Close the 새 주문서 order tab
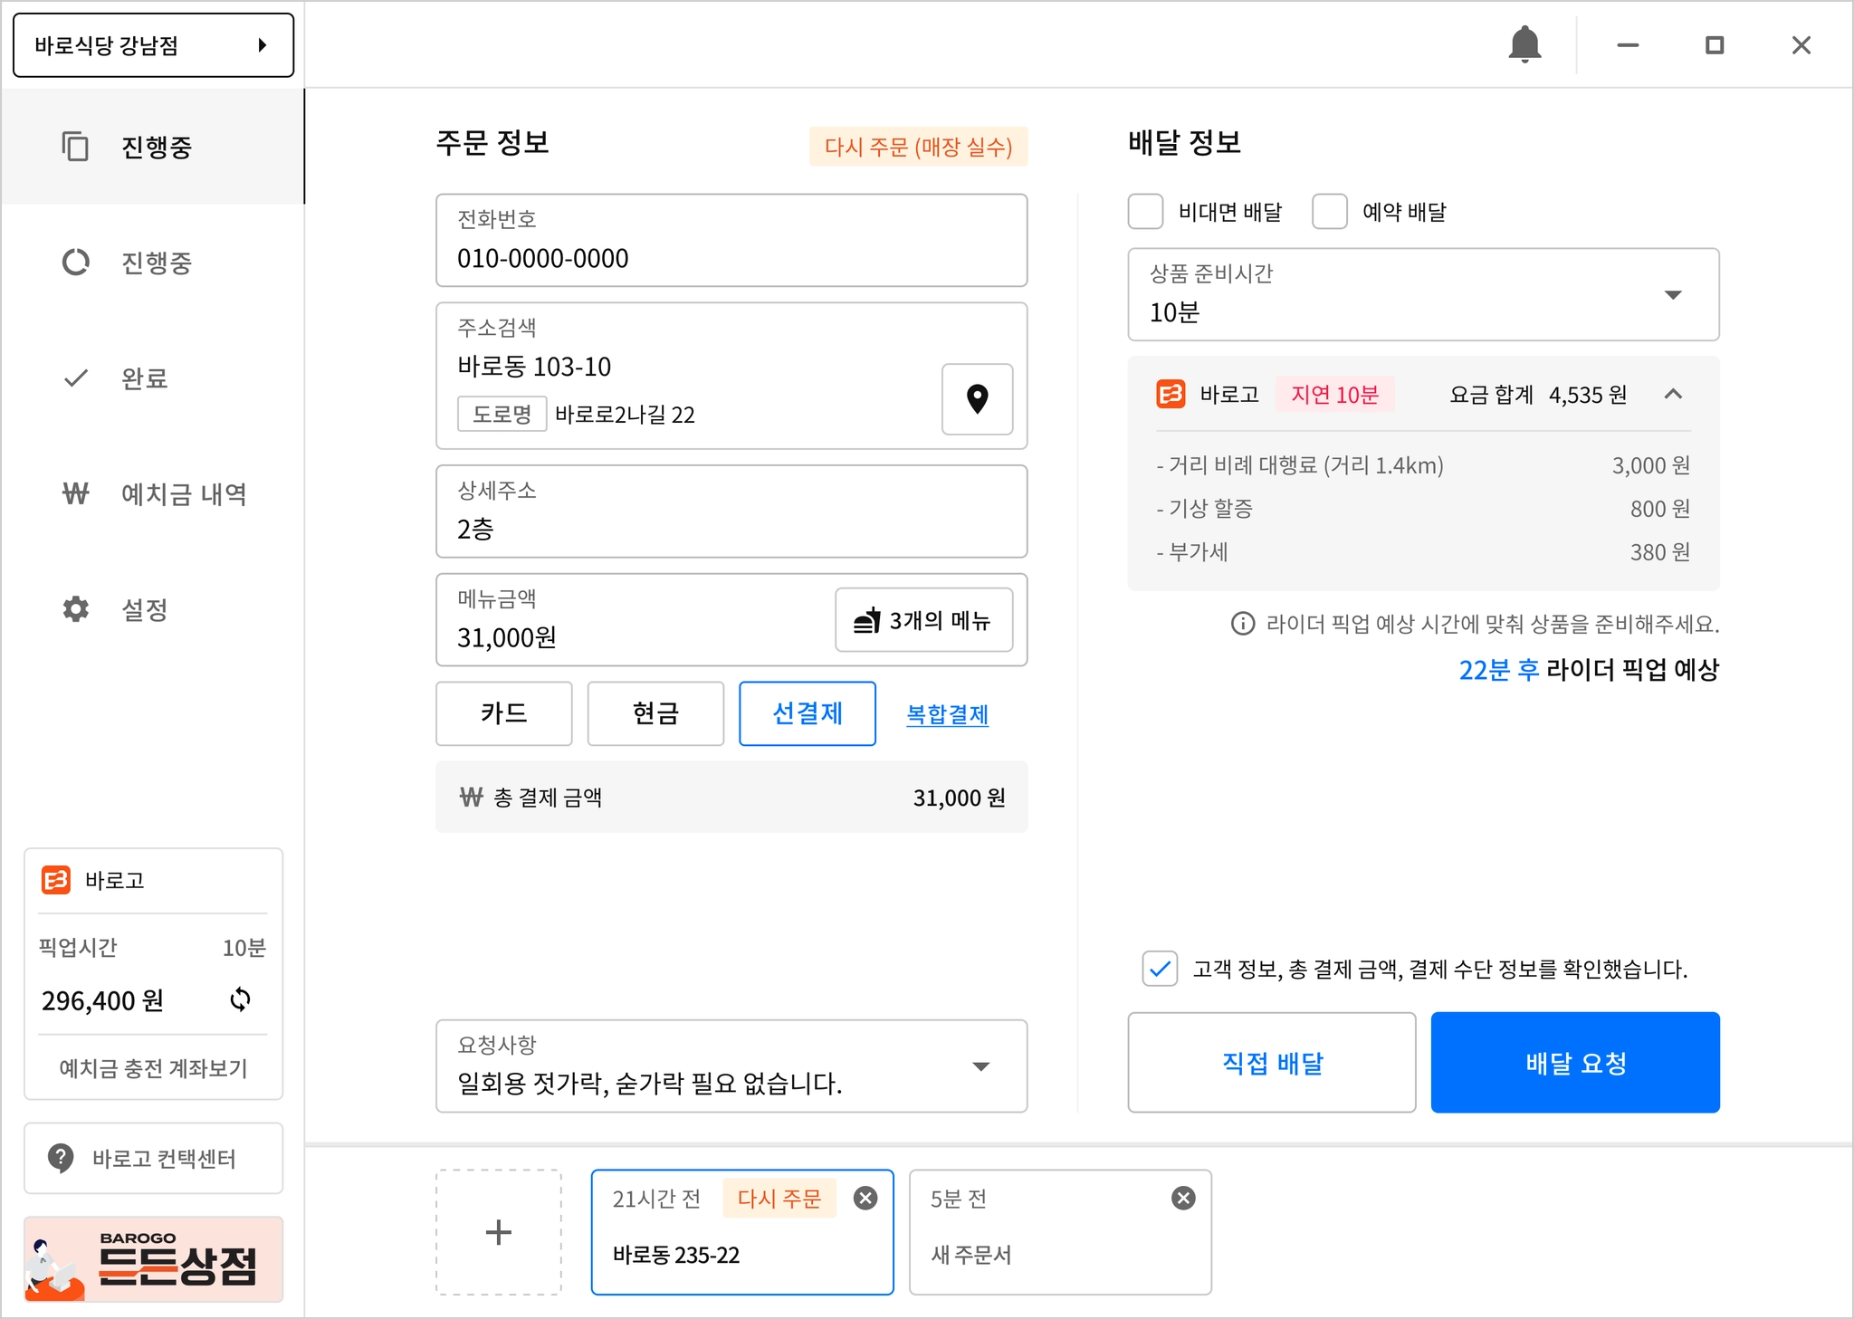This screenshot has height=1319, width=1854. tap(1183, 1199)
